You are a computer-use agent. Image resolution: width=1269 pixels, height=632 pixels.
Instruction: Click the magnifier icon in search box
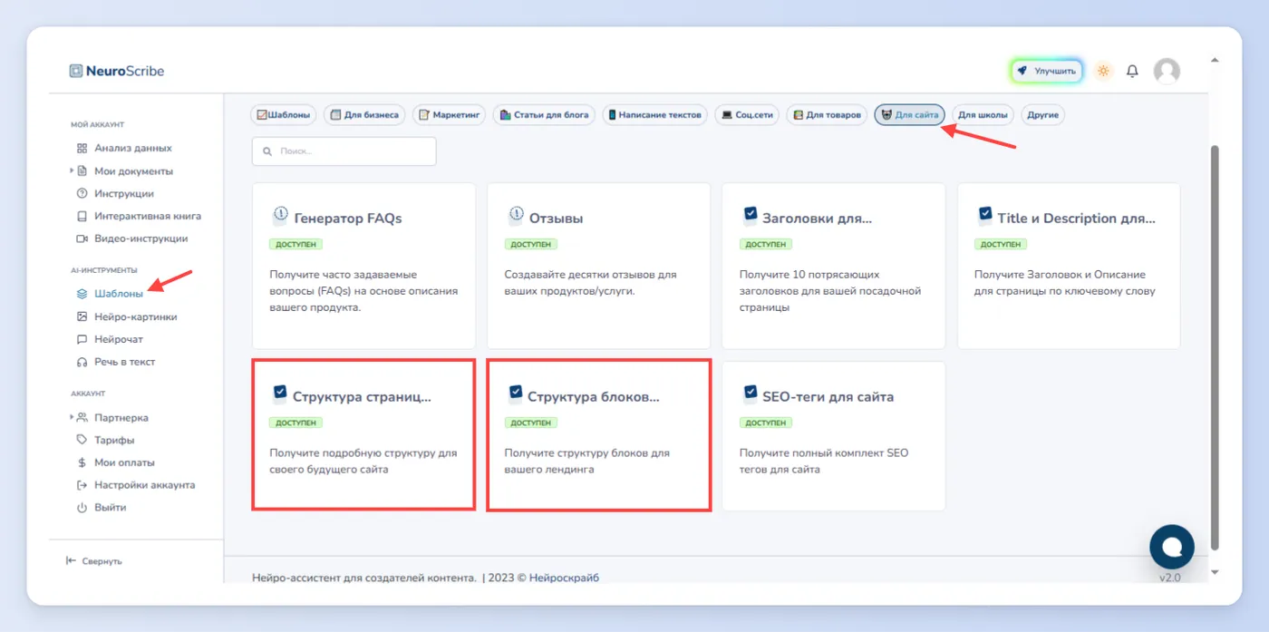tap(267, 151)
